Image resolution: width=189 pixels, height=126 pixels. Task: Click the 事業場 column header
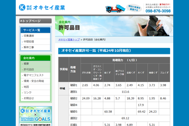(64, 69)
